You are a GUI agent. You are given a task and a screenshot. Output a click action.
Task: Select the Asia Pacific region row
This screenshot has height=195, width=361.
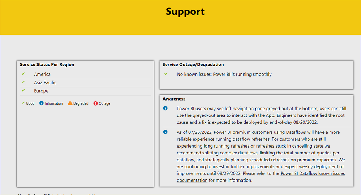point(85,83)
